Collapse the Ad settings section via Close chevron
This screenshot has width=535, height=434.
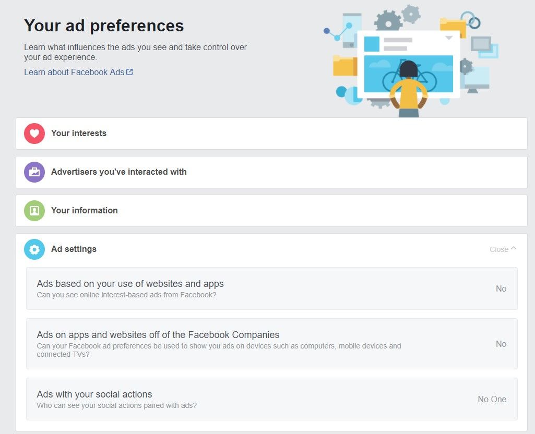[x=502, y=249]
